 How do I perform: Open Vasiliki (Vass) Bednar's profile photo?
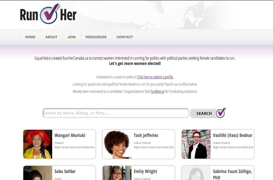pos(196,144)
